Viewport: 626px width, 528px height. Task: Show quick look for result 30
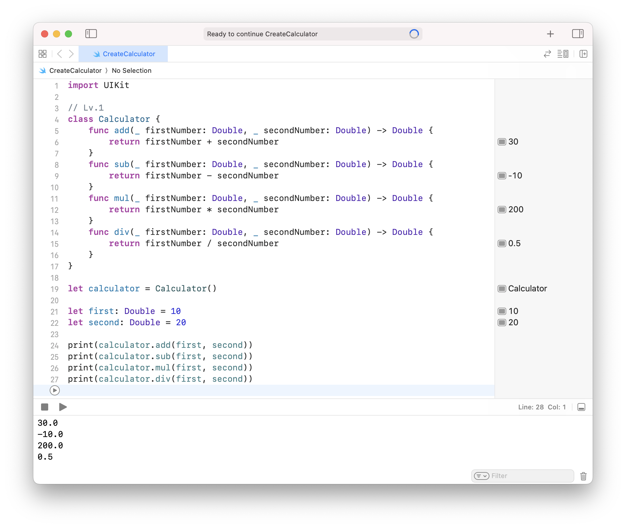coord(502,142)
